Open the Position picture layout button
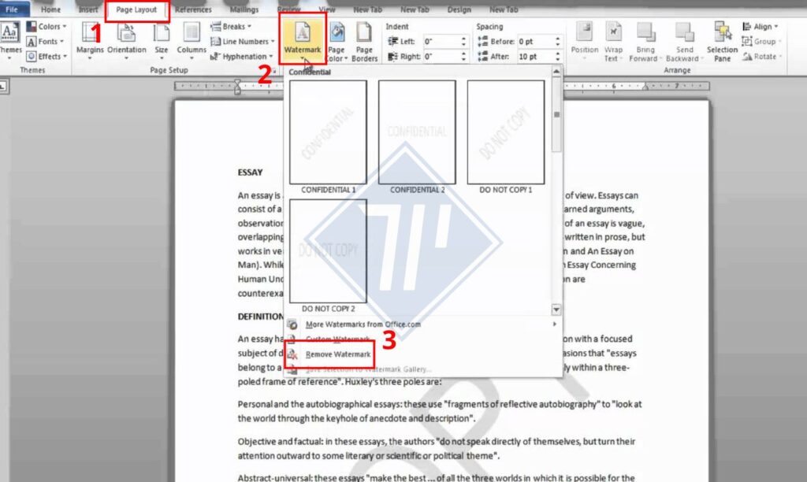807x482 pixels. point(585,41)
